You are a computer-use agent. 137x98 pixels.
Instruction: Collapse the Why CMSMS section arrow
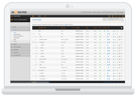(x=33, y=71)
